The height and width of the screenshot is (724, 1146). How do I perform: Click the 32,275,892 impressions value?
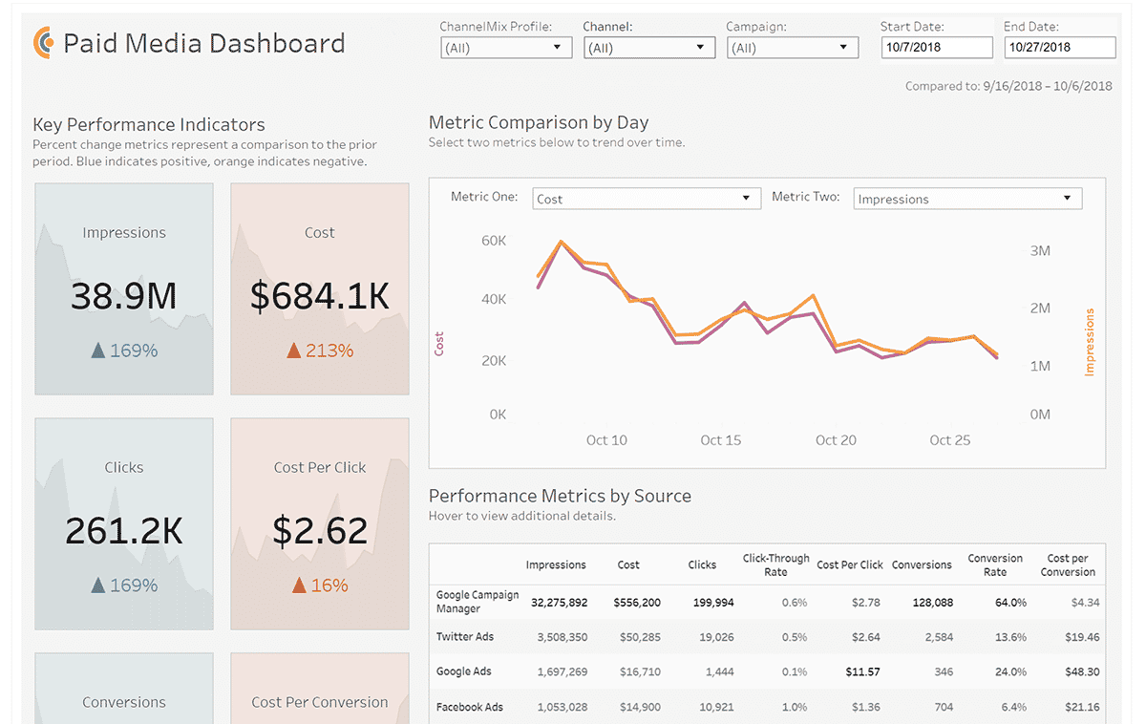click(x=559, y=603)
